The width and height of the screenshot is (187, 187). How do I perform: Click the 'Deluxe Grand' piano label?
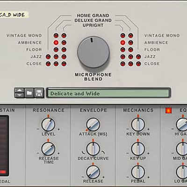coord(93,21)
